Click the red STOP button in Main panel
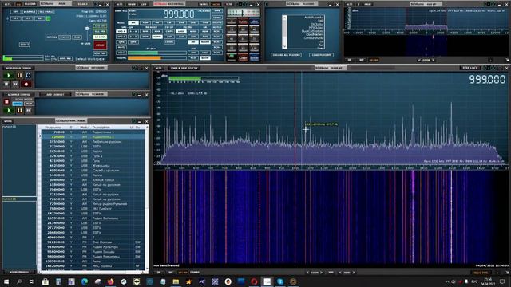 pyautogui.click(x=100, y=45)
